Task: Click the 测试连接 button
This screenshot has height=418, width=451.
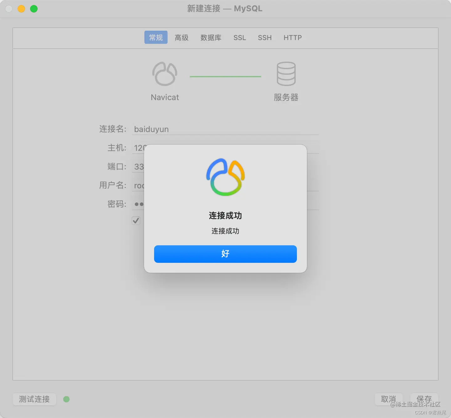Action: click(x=34, y=399)
